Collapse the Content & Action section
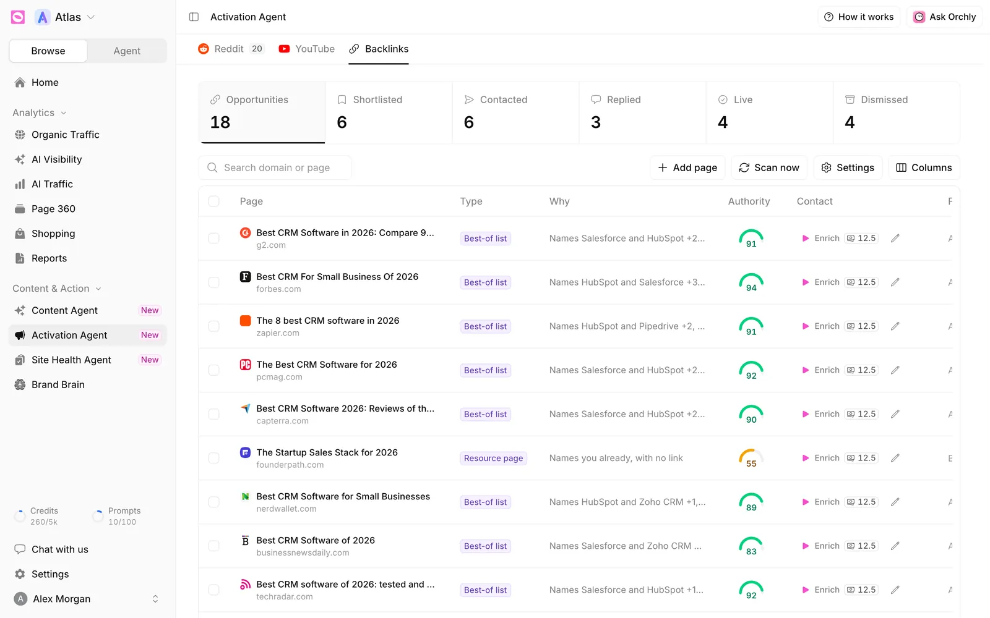Screen dimensions: 990x618 click(x=57, y=289)
